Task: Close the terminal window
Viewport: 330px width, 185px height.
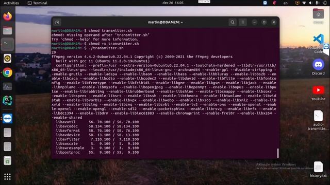Action: pyautogui.click(x=274, y=22)
